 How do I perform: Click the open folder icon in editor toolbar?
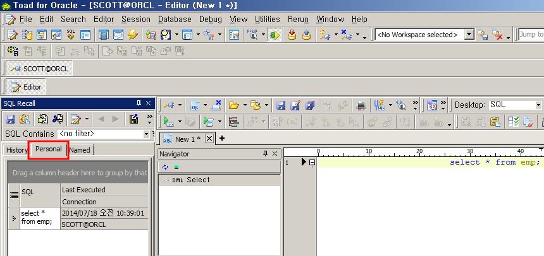click(233, 105)
